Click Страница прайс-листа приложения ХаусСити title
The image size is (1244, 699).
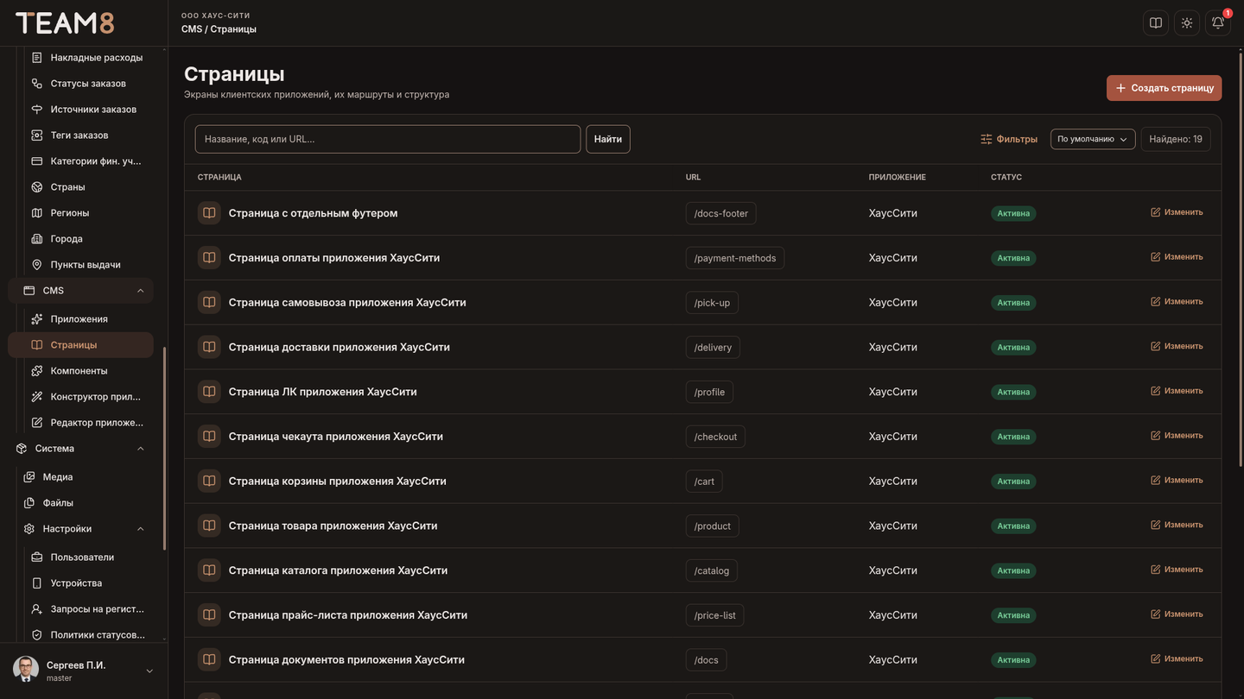(x=348, y=615)
